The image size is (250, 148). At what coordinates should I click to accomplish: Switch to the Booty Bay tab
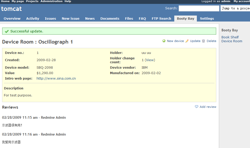tap(185, 19)
